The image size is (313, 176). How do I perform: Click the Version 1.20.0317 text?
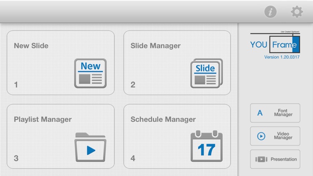[x=282, y=57]
